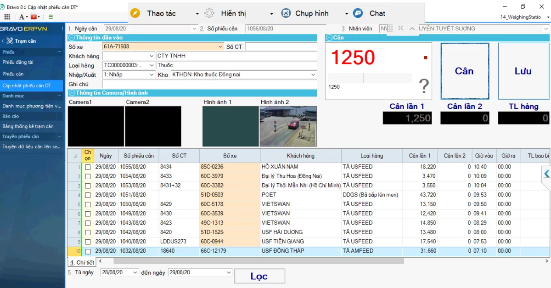Check the Chọn box for row 5 VIETSWAN
This screenshot has height=288, width=551.
coord(88,204)
